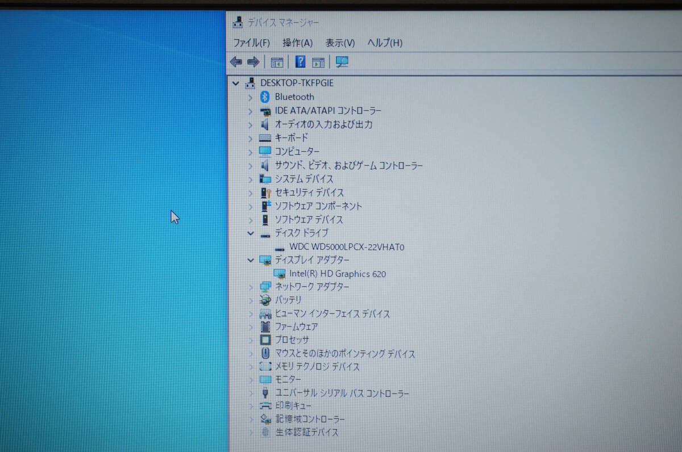Click the ネットワーク アダプター icon
This screenshot has width=682, height=452.
(265, 286)
